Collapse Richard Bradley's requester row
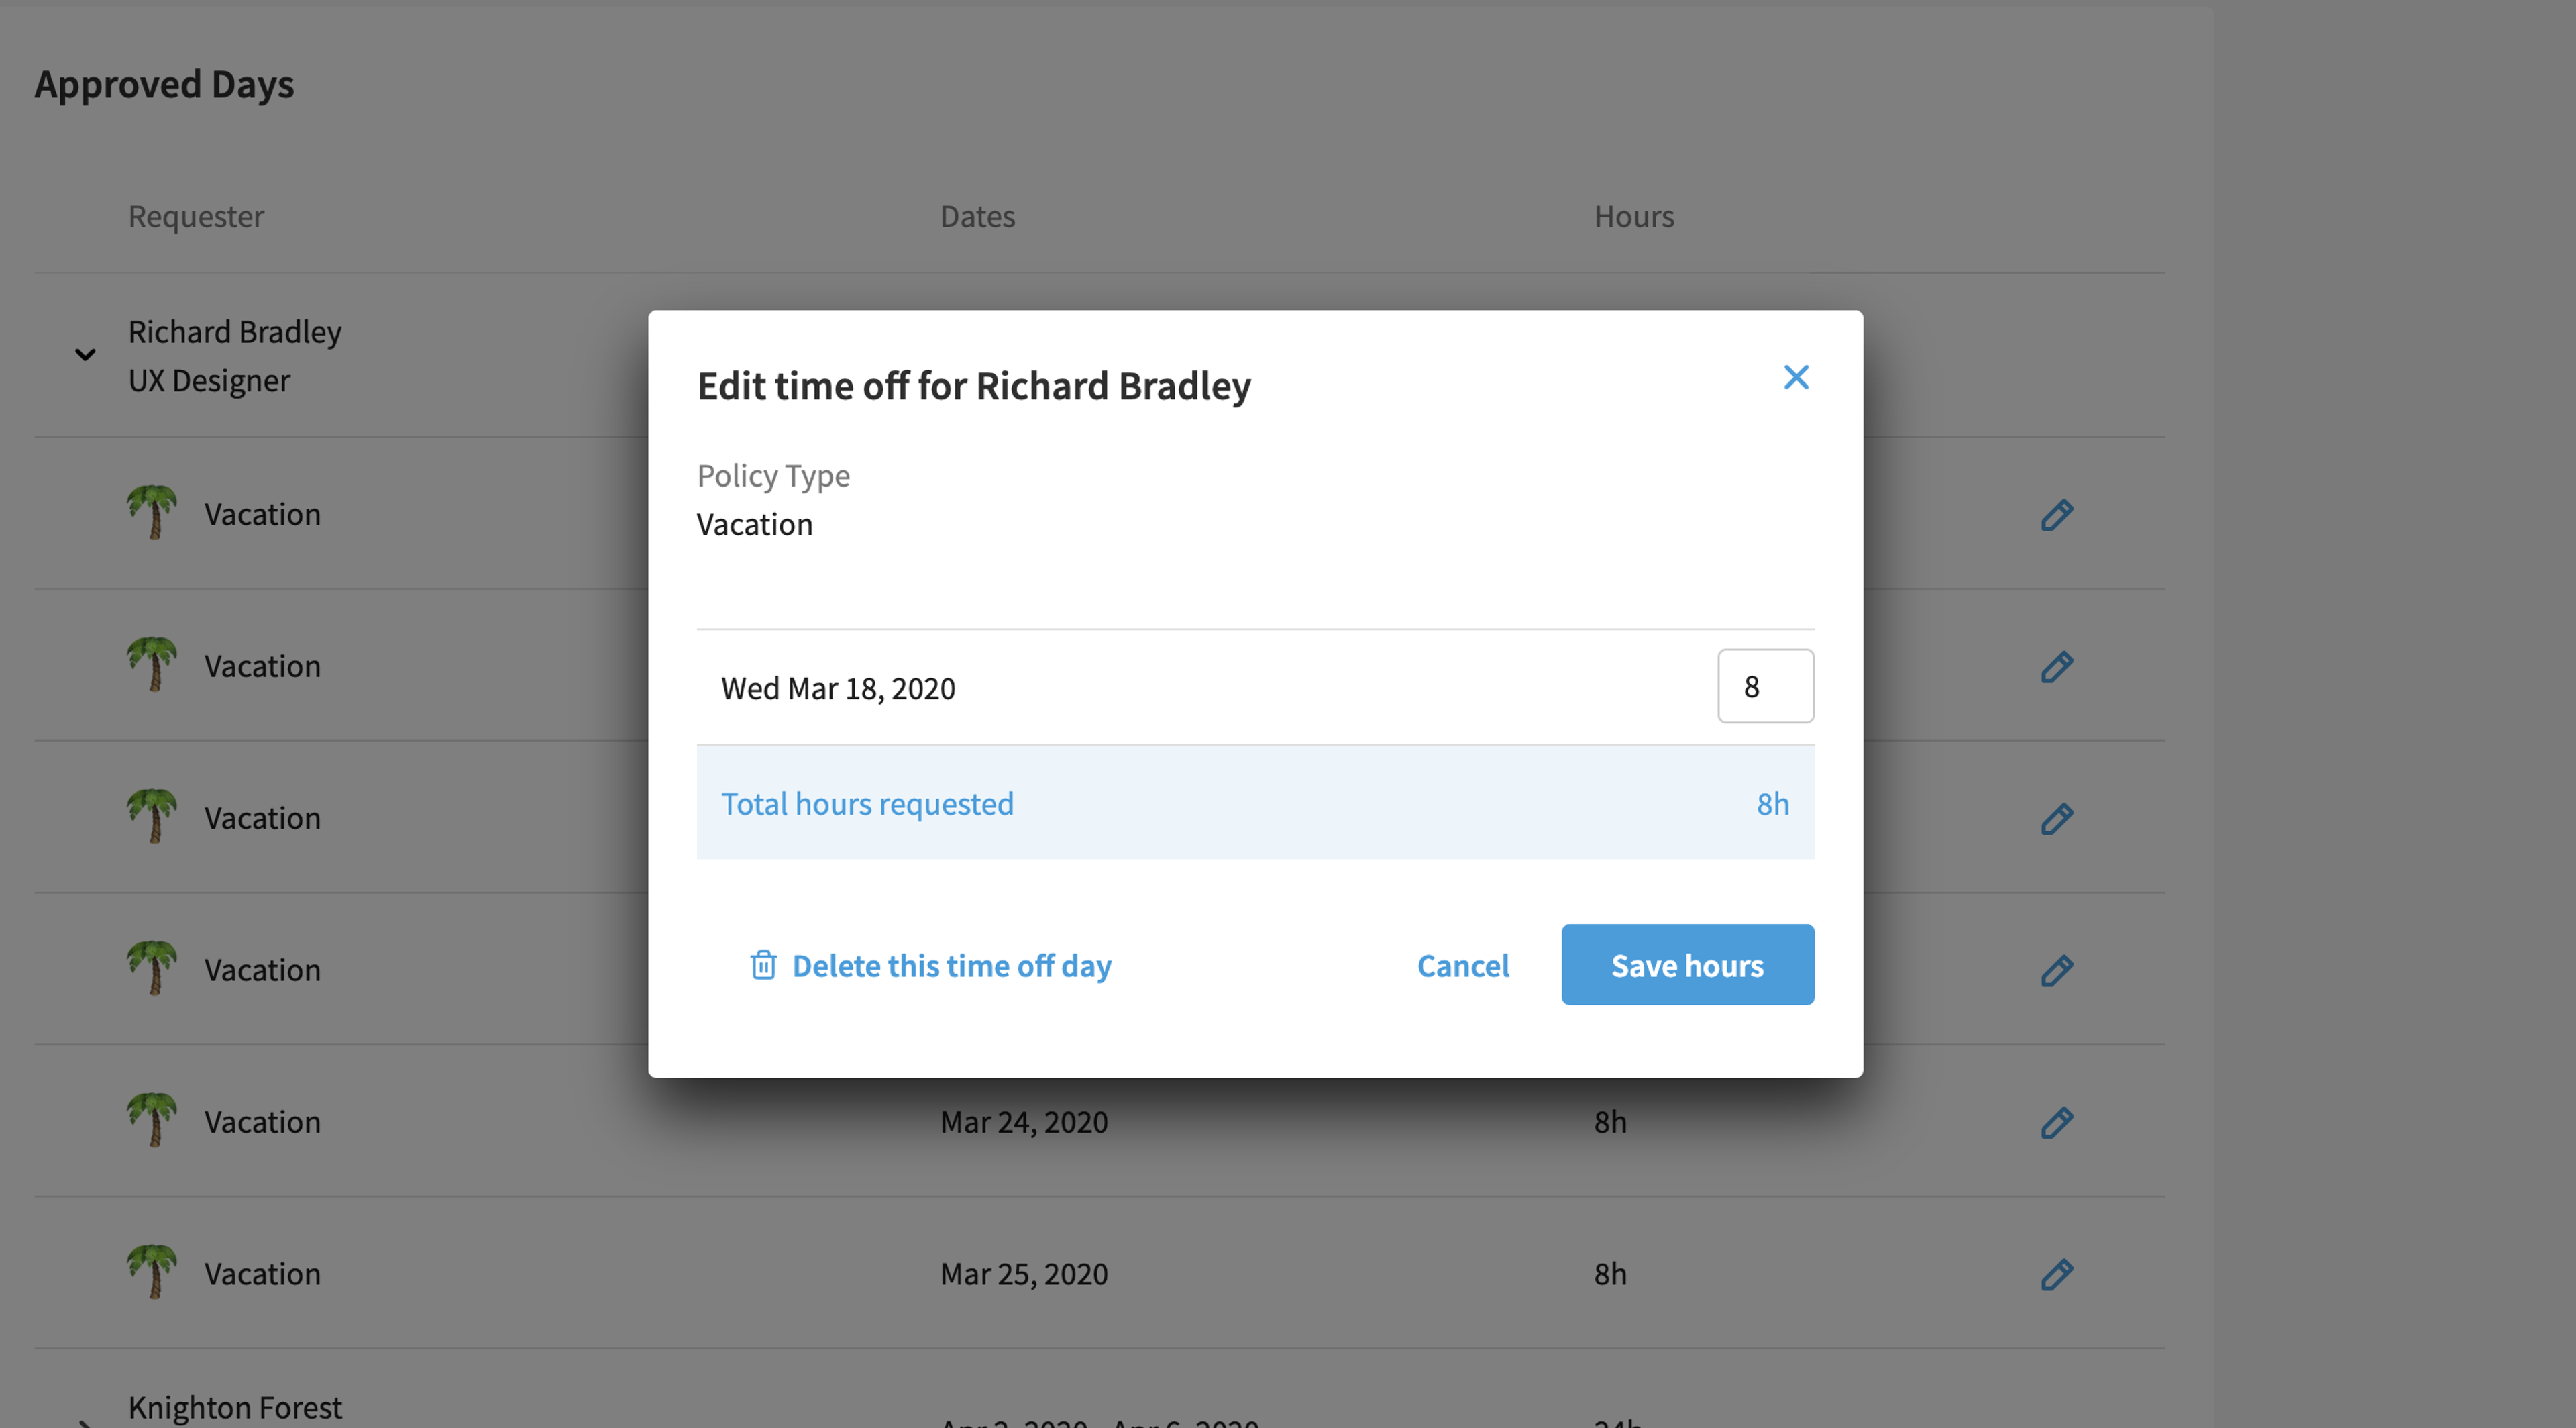The image size is (2576, 1428). pyautogui.click(x=86, y=354)
